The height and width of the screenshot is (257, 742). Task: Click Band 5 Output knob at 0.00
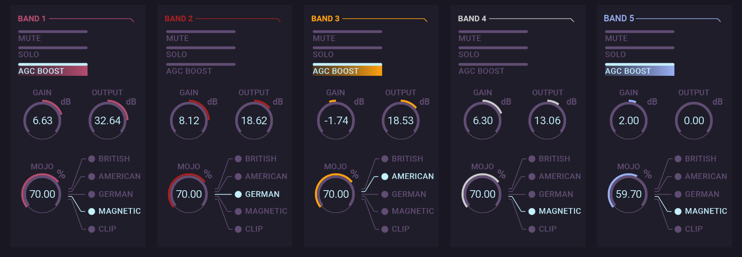[x=694, y=121]
